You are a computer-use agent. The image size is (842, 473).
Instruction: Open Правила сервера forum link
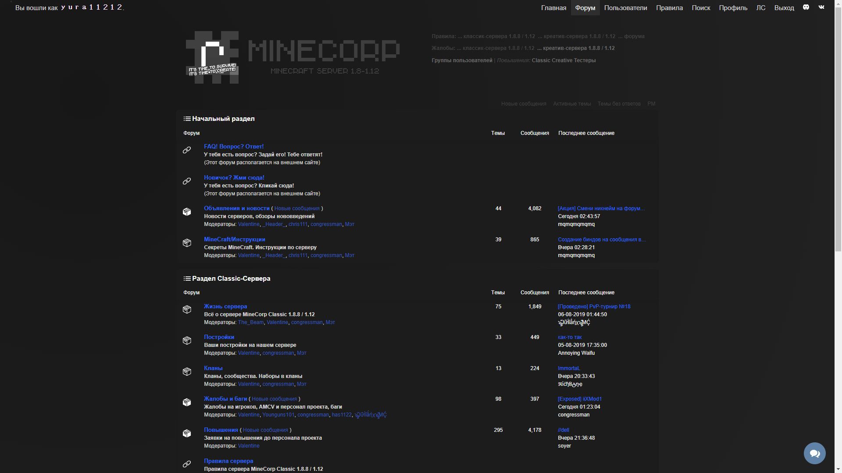pyautogui.click(x=228, y=461)
